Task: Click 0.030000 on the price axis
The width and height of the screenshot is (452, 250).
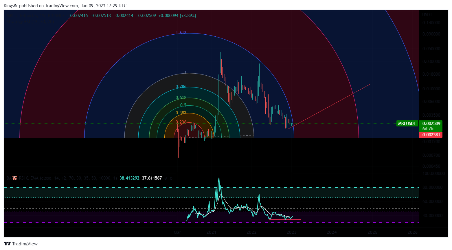Action: point(431,61)
